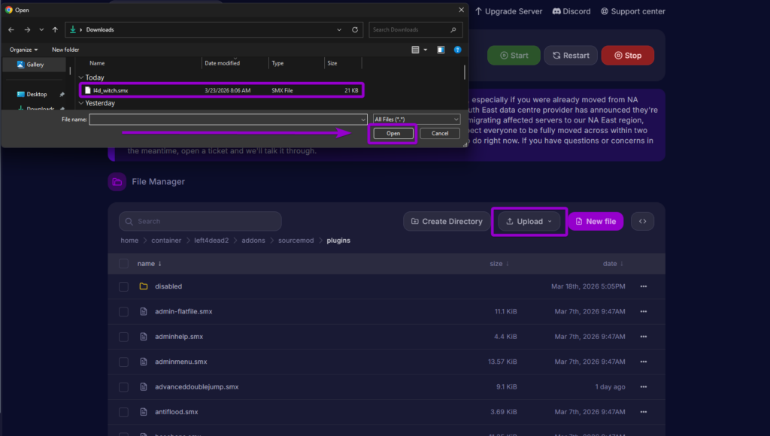The image size is (770, 436).
Task: Toggle the preview pane icon in the dialog
Action: tap(441, 50)
